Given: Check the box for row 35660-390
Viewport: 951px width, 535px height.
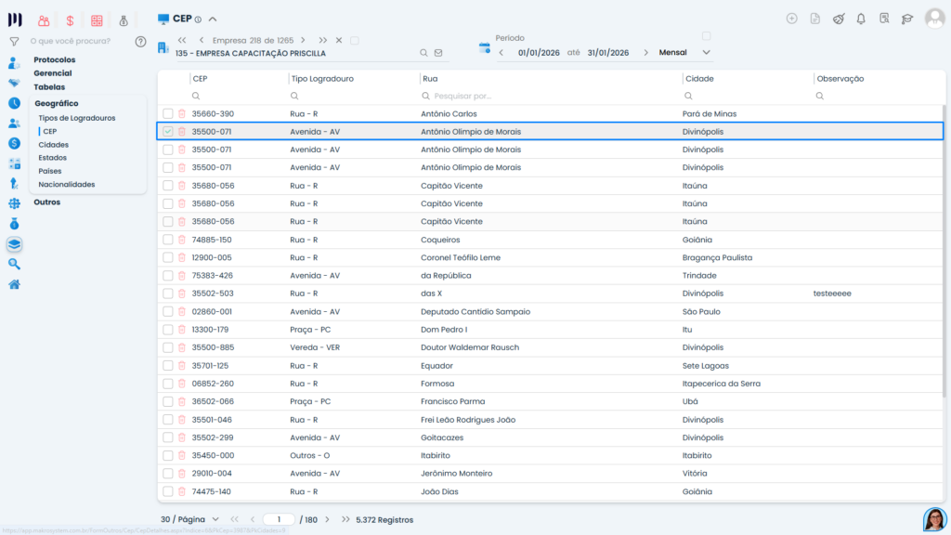Looking at the screenshot, I should coord(168,113).
